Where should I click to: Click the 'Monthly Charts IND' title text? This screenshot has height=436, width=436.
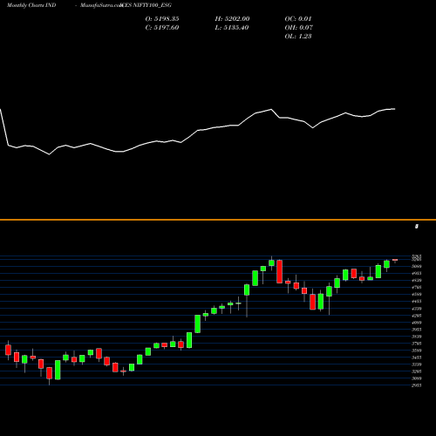(x=31, y=5)
